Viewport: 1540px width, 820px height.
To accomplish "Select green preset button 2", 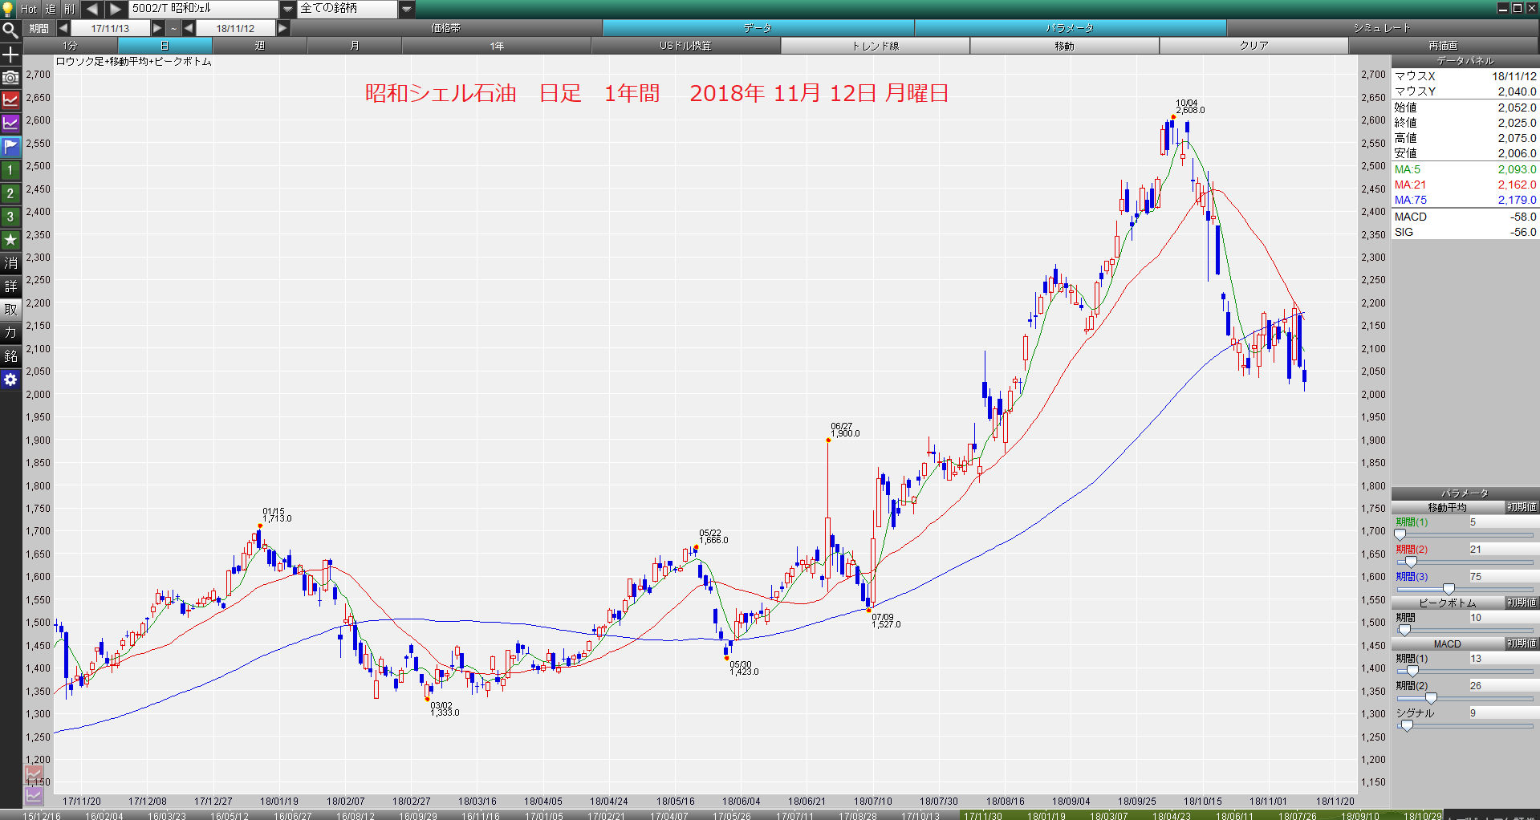I will [10, 193].
